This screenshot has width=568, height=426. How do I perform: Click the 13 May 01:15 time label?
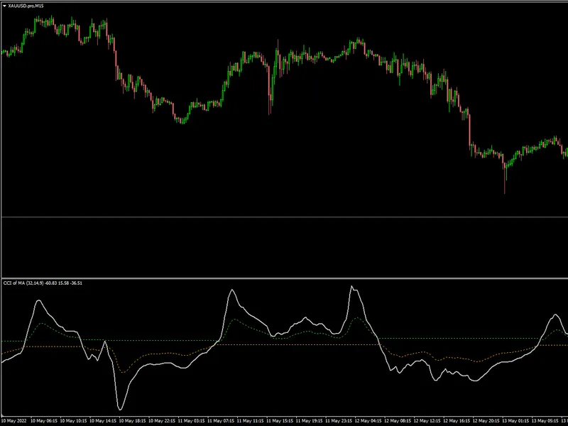[516, 421]
